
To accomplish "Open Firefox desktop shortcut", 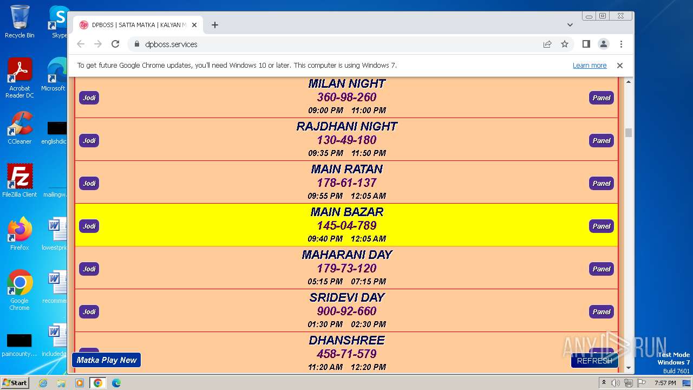I will tap(19, 234).
